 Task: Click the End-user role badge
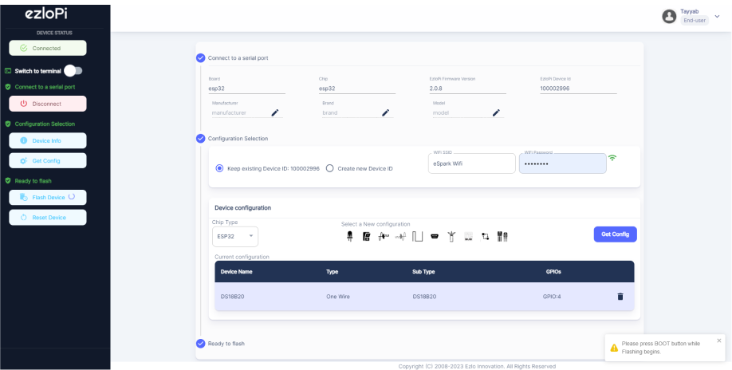click(695, 20)
